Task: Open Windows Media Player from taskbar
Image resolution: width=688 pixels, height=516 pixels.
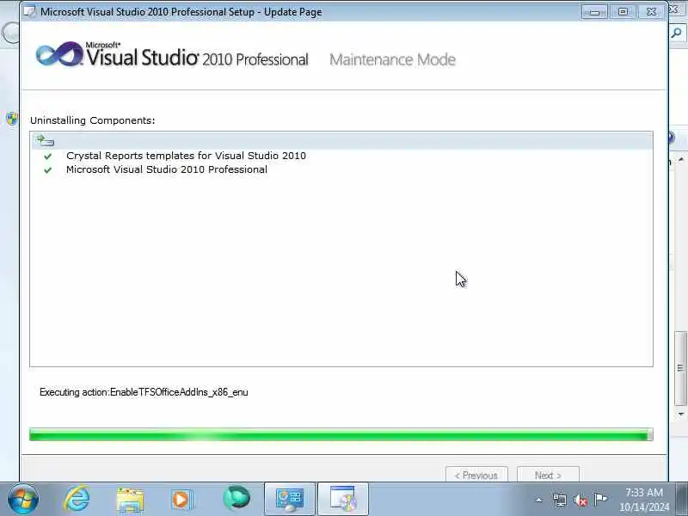Action: click(x=181, y=500)
